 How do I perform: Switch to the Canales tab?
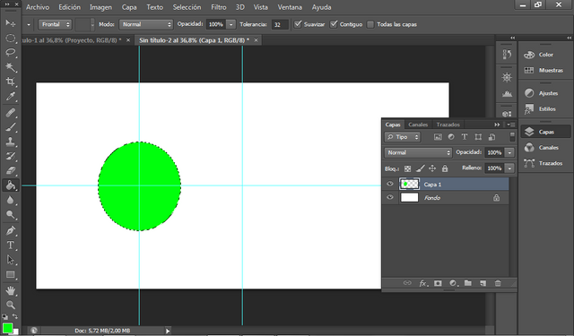(418, 125)
